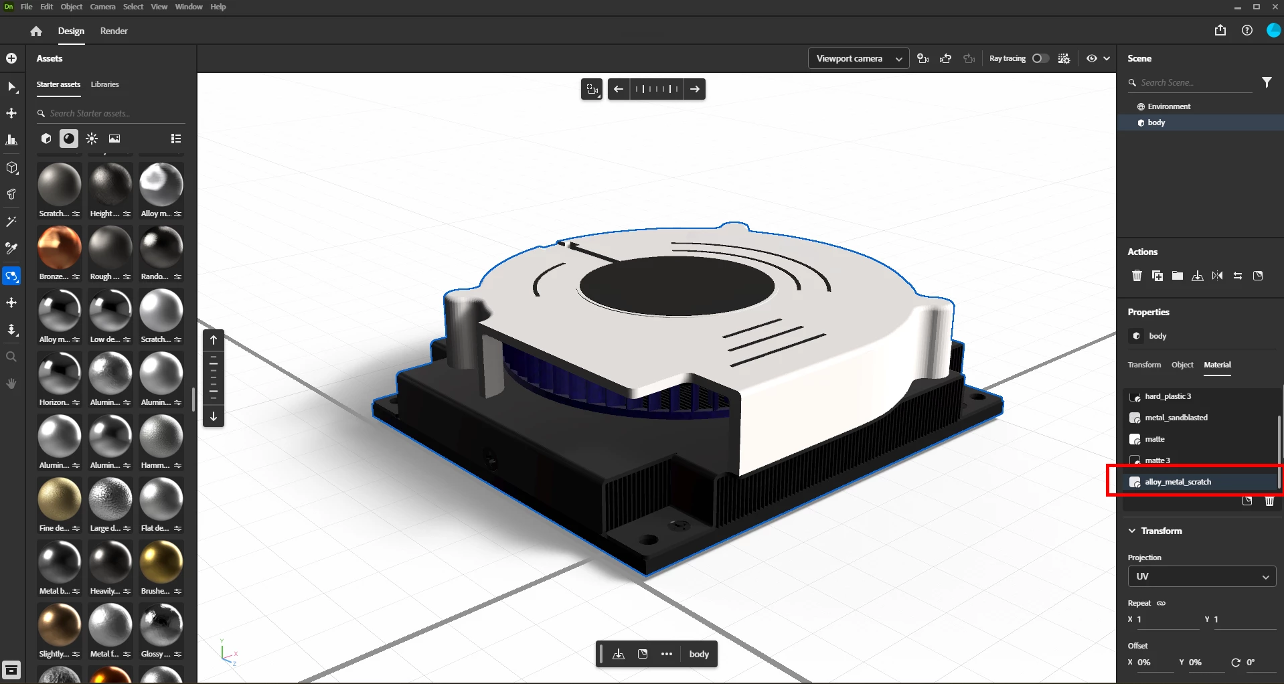Toggle the Ray tracing switch
The height and width of the screenshot is (684, 1284).
pos(1040,58)
